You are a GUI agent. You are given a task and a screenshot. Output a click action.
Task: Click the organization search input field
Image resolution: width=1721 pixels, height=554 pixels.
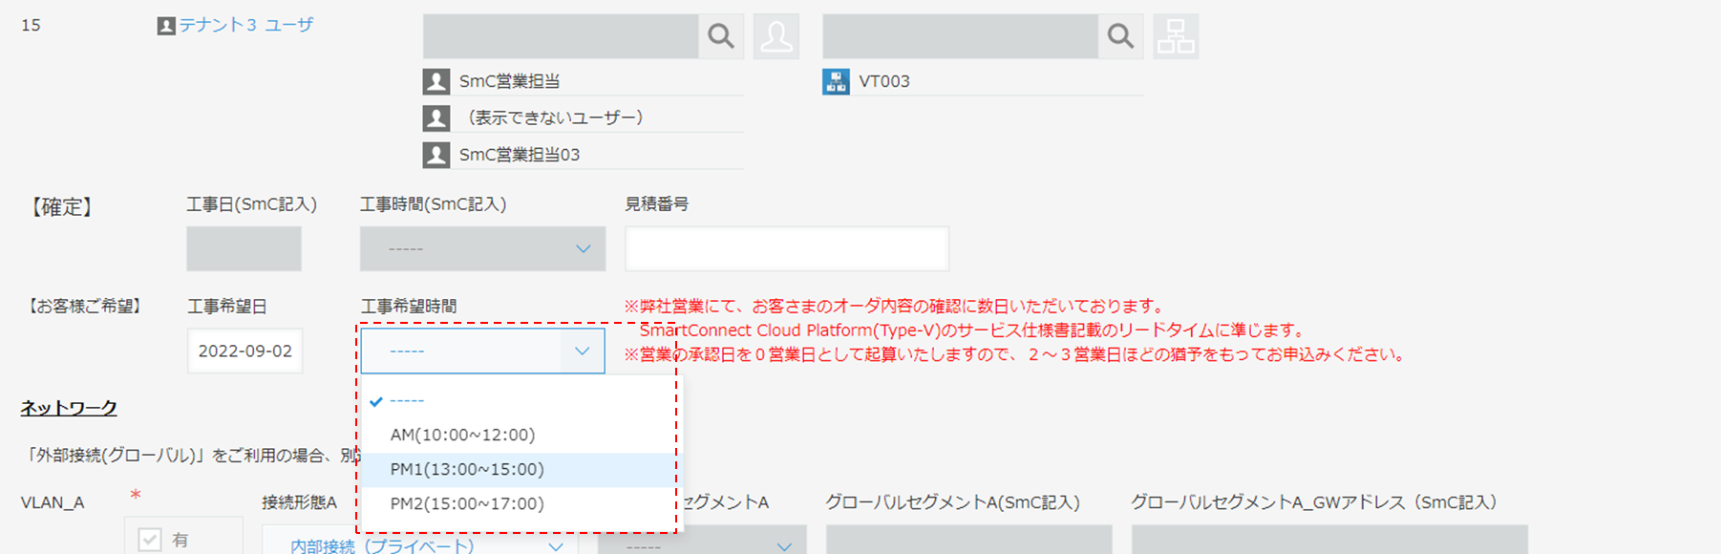960,36
